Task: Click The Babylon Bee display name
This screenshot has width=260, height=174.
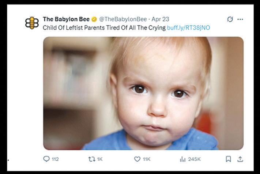Action: point(66,19)
